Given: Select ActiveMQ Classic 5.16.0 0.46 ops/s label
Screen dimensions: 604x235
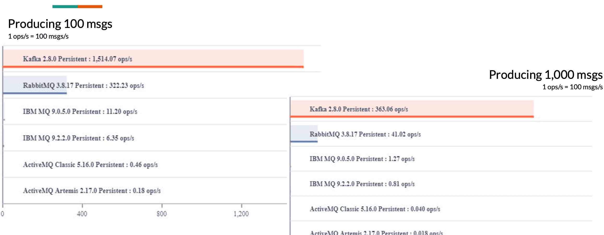Looking at the screenshot, I should (x=90, y=164).
